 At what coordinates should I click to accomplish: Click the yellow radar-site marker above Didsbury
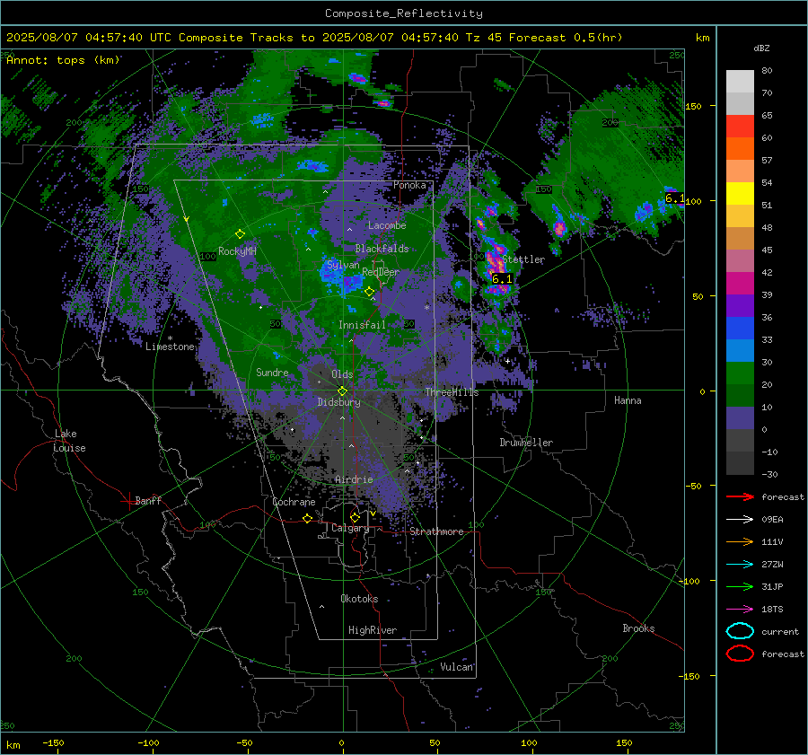pos(342,391)
